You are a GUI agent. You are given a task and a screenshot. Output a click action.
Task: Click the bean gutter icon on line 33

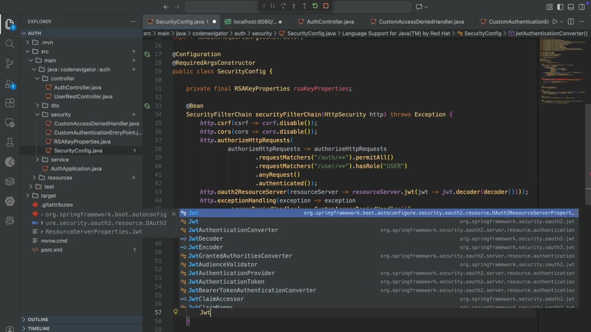[147, 106]
